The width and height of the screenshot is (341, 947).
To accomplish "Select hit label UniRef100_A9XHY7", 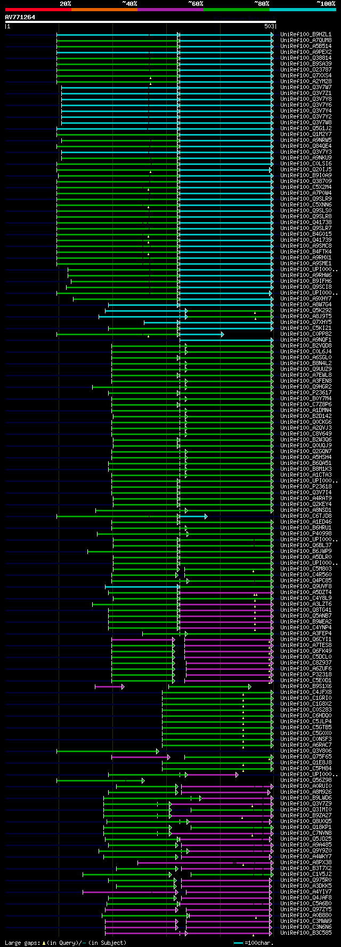I will [x=306, y=299].
